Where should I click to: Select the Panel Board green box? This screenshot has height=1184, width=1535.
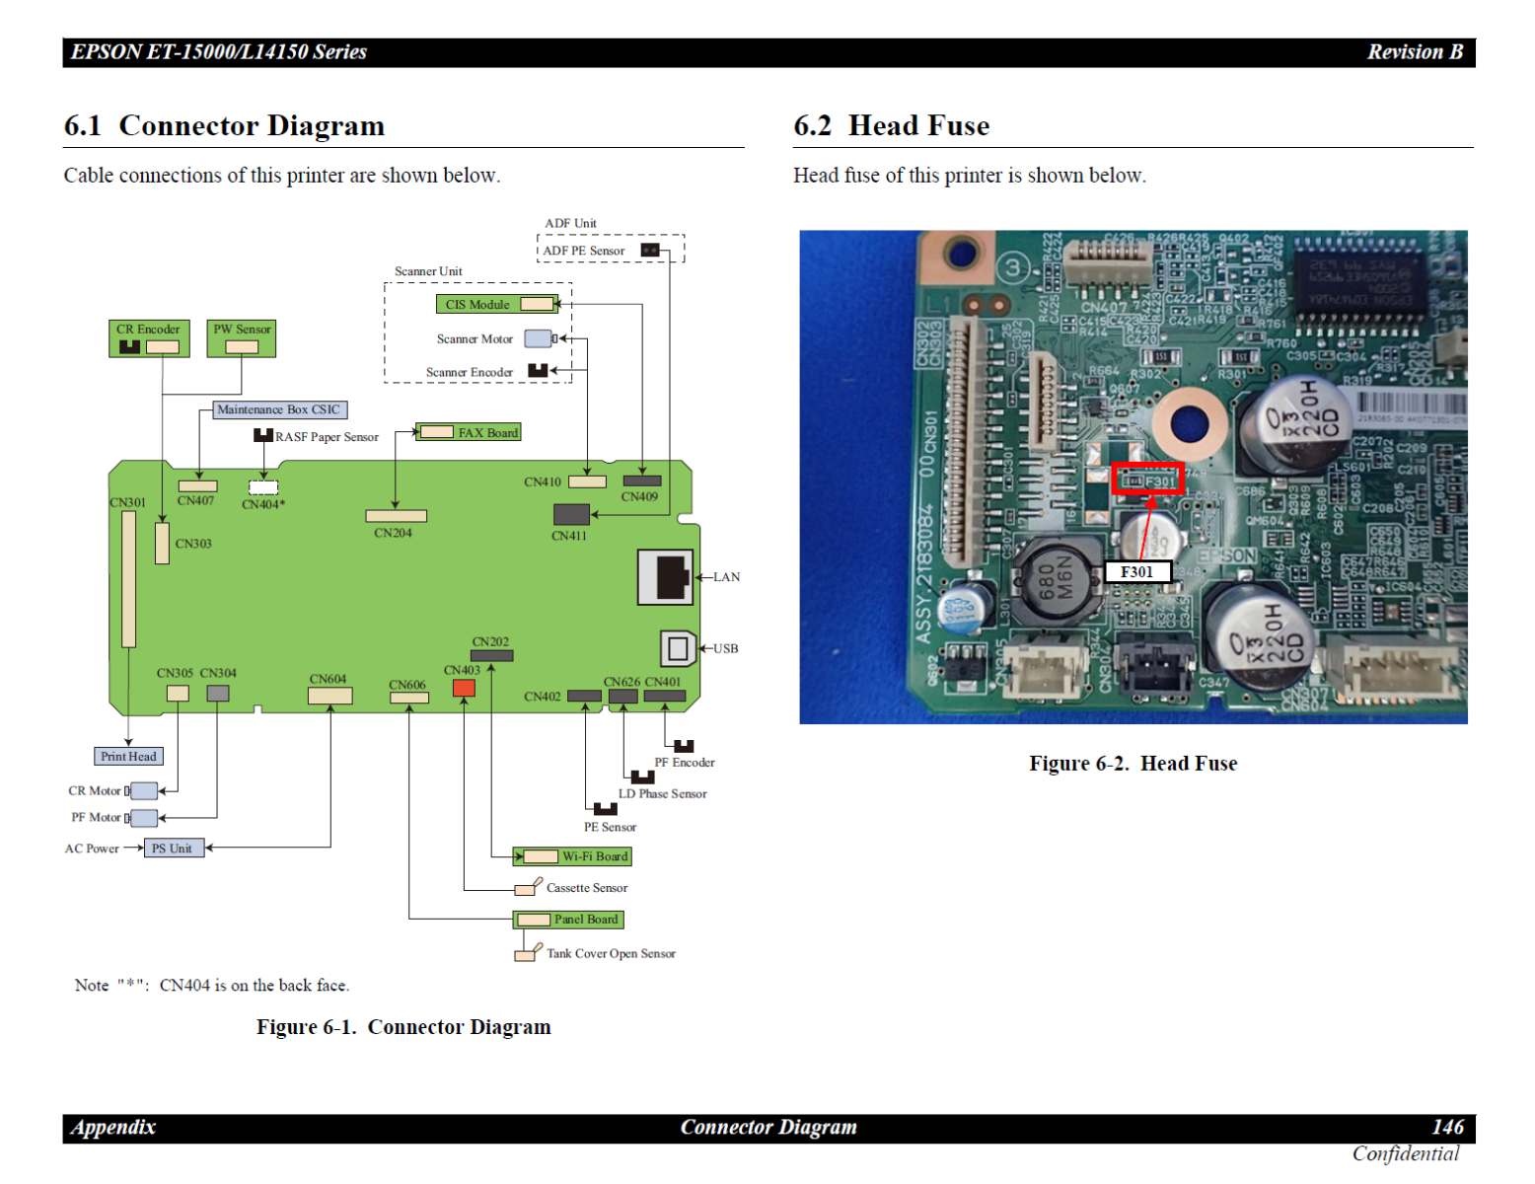(x=568, y=920)
